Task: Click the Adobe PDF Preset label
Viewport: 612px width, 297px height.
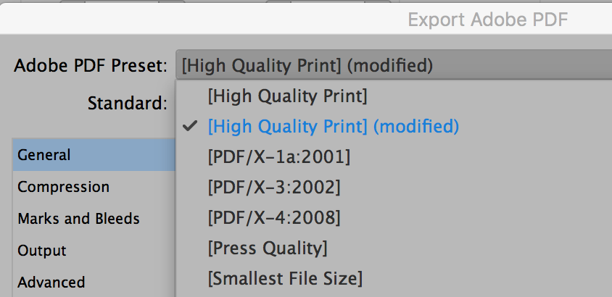Action: pos(91,66)
